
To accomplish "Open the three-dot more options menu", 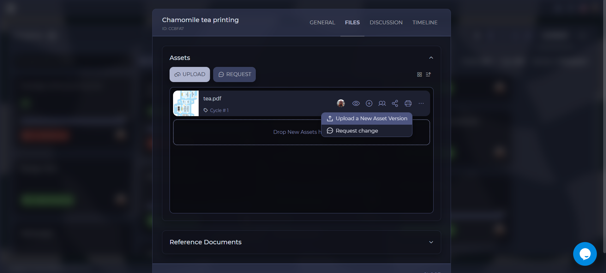I will (x=421, y=104).
